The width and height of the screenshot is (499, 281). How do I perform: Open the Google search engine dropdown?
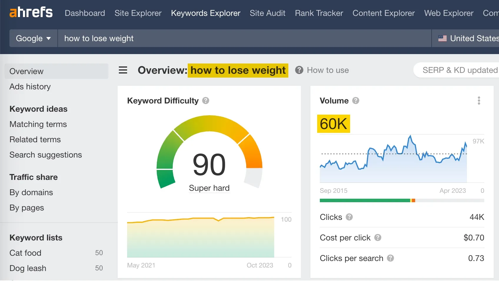click(33, 39)
